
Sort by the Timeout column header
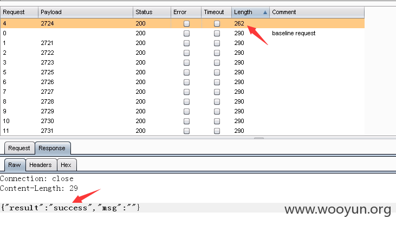[217, 12]
